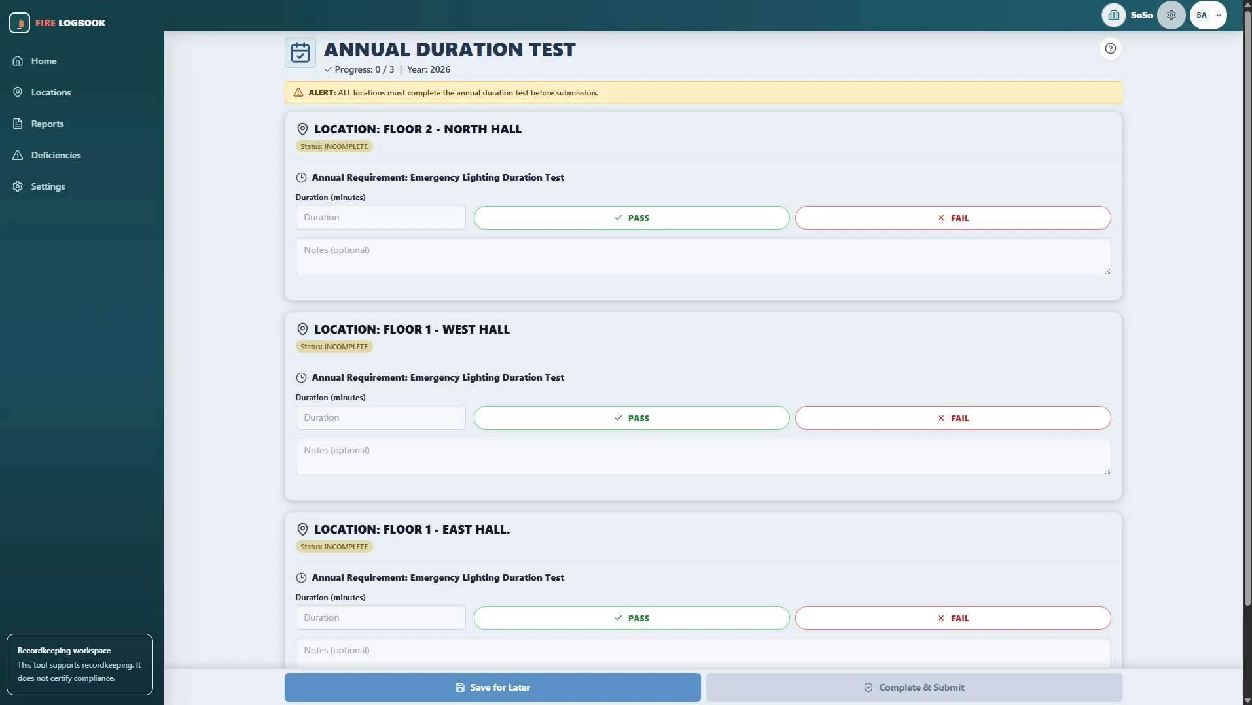Screen dimensions: 1252x705
Task: Click the pin icon for Floor 1 - West Hall
Action: click(x=302, y=330)
